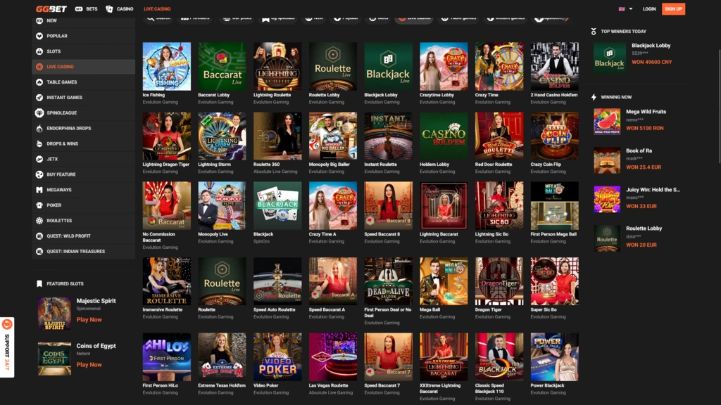Launch the Ice Fishing game thumbnail

(x=166, y=67)
